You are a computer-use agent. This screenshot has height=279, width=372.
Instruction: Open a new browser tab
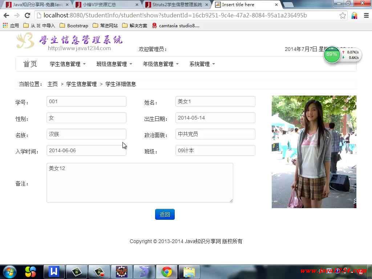click(x=288, y=4)
